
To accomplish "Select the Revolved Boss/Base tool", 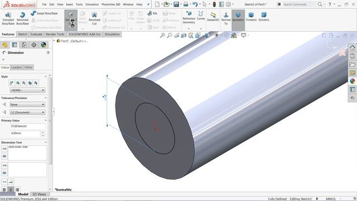I will 22,18.
